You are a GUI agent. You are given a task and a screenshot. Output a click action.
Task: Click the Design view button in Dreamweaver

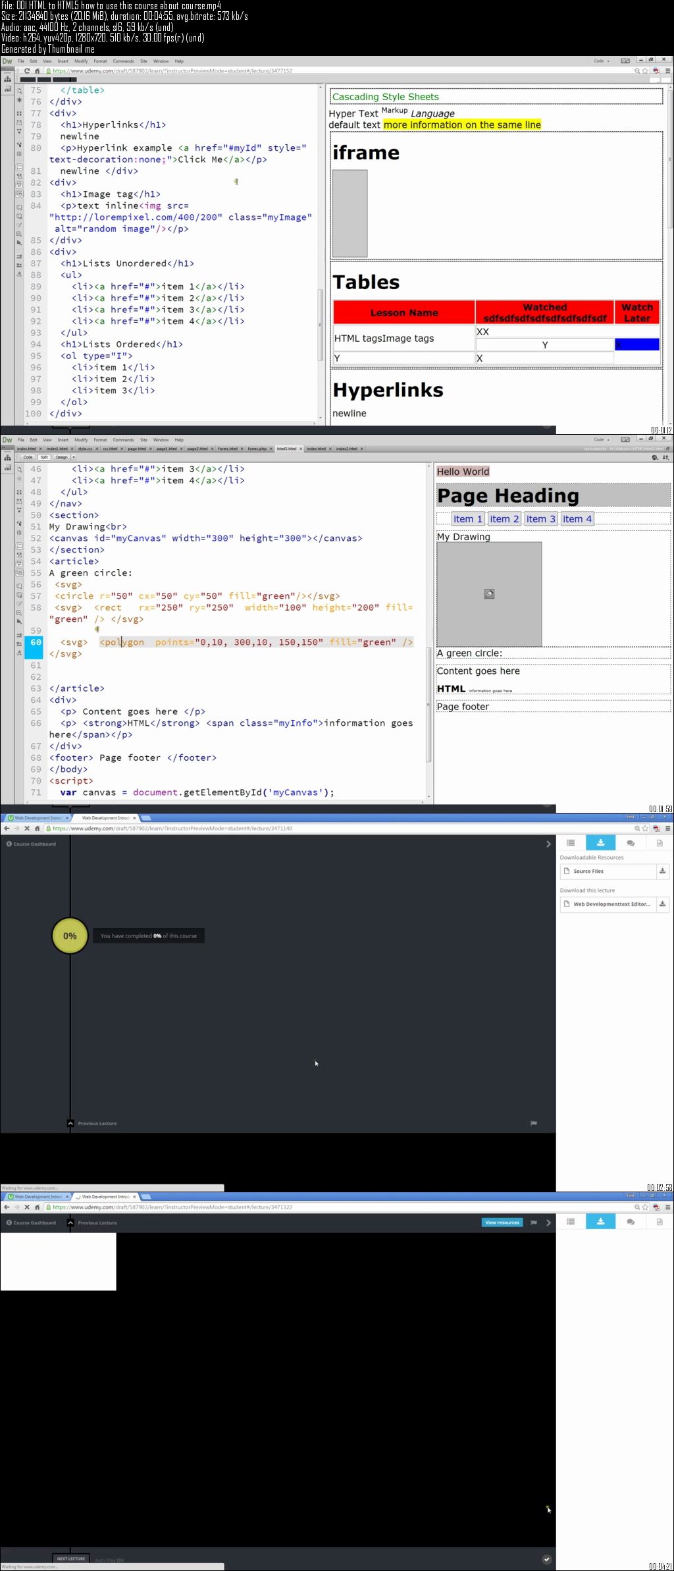pyautogui.click(x=61, y=457)
